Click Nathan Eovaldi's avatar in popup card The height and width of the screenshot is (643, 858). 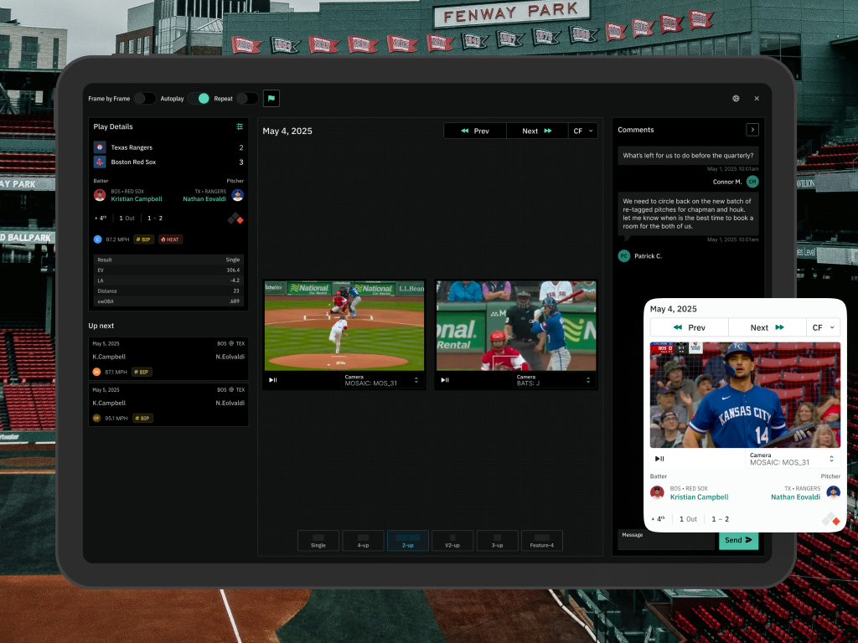(x=833, y=492)
